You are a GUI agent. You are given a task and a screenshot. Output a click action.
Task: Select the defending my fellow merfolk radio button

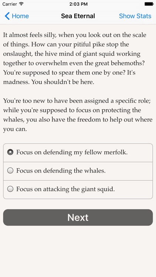[10, 152]
